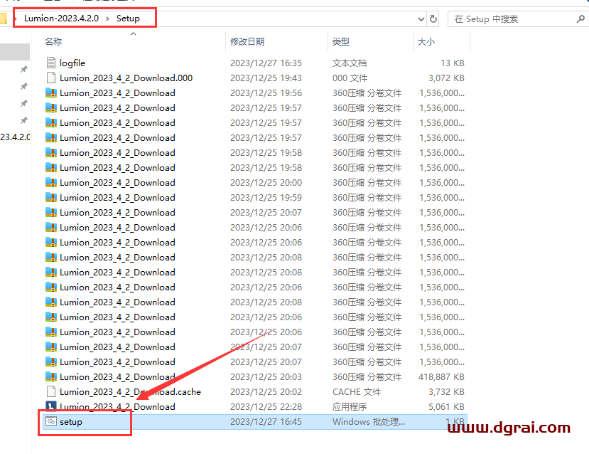Click the 2023/12/25 19:43 date cell
The height and width of the screenshot is (454, 589).
coord(266,78)
